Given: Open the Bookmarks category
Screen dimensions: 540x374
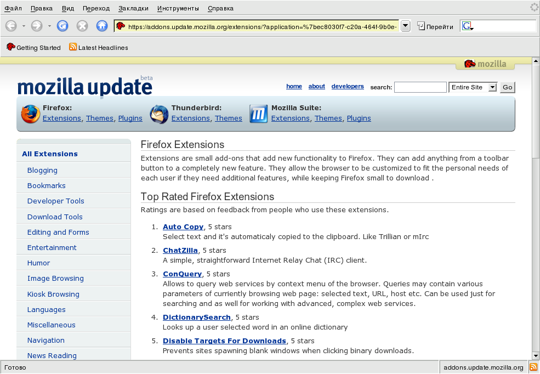Looking at the screenshot, I should pos(46,185).
